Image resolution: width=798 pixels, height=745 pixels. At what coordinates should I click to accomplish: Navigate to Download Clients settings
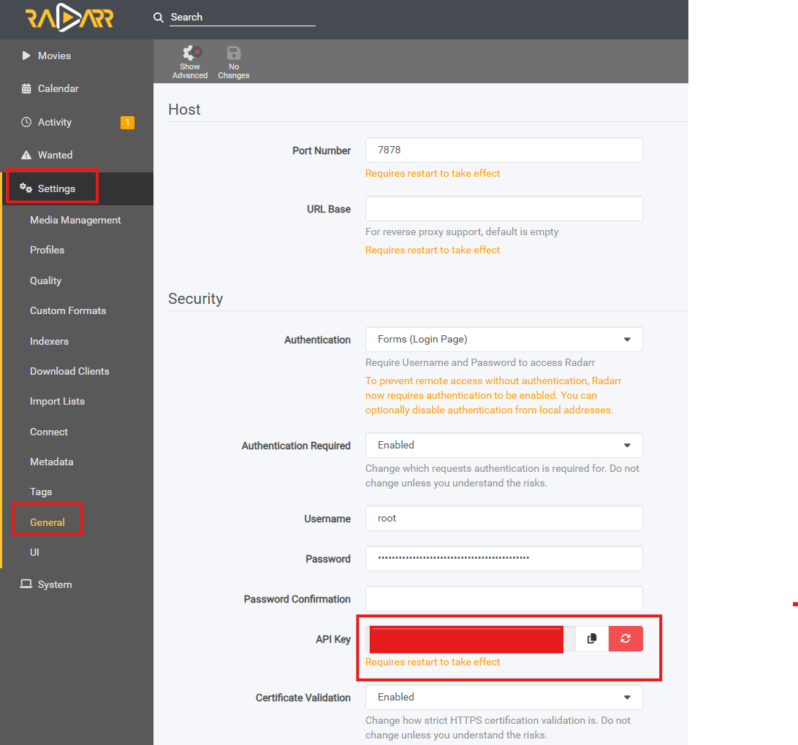[x=69, y=371]
